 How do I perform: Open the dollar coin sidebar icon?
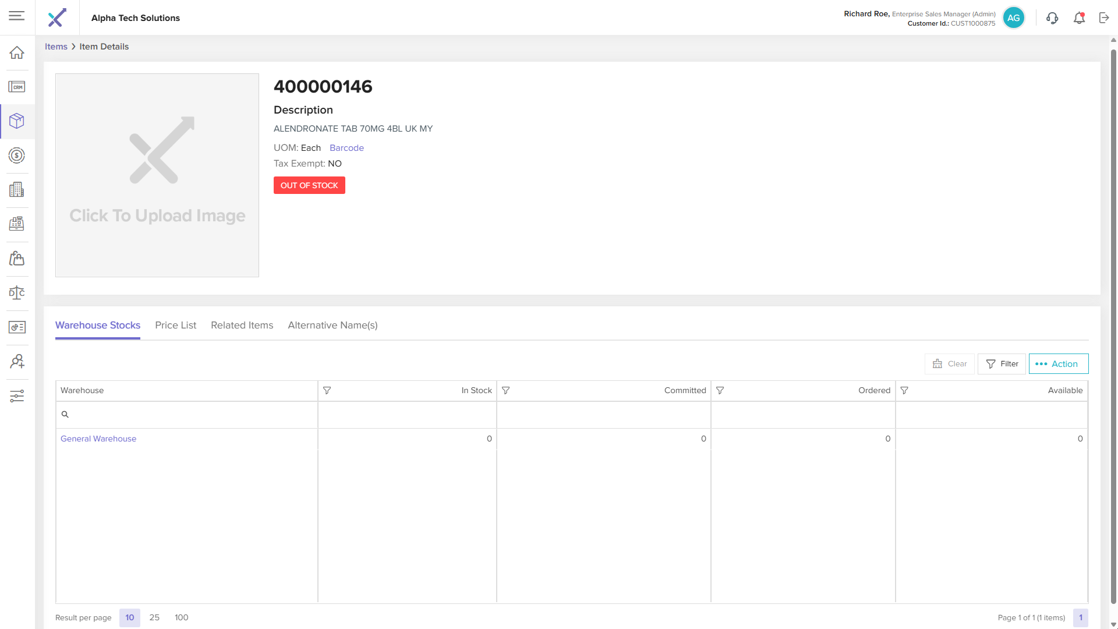click(x=17, y=156)
